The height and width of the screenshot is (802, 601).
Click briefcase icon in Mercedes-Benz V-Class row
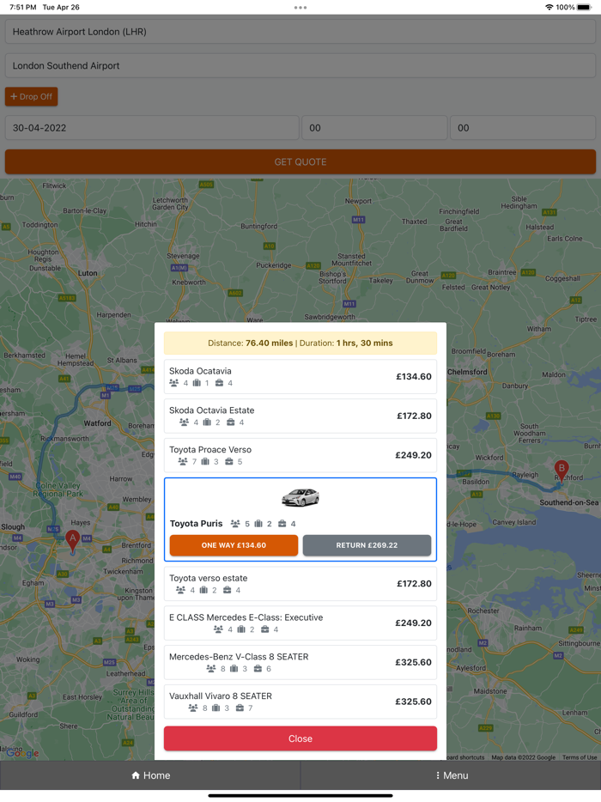click(258, 669)
